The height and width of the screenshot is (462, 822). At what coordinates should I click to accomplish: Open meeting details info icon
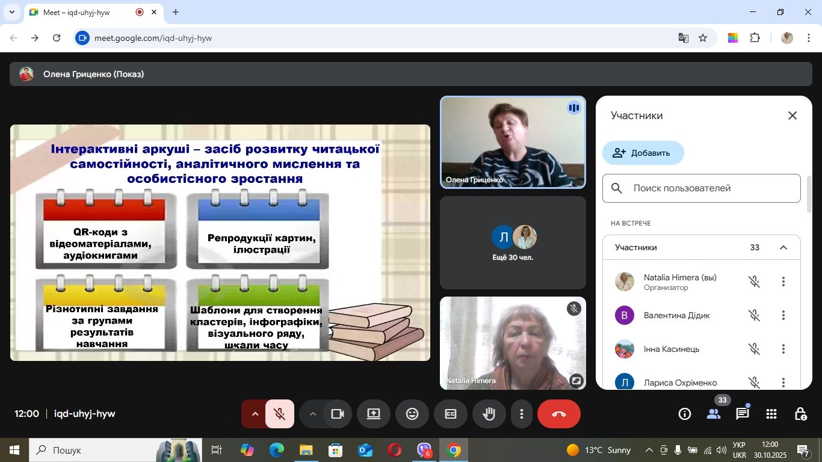click(x=685, y=414)
